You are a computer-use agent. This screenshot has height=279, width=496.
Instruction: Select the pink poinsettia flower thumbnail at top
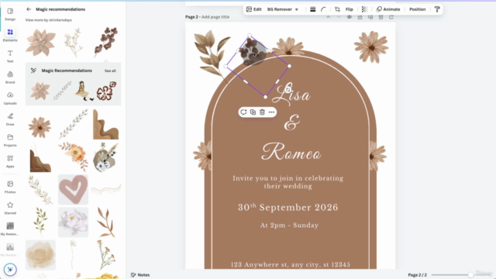tap(40, 42)
